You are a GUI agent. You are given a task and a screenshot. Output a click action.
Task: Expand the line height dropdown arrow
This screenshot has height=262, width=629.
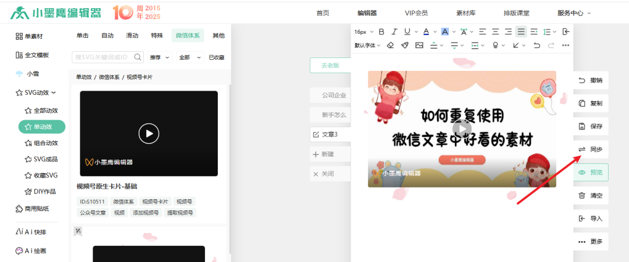[x=554, y=31]
